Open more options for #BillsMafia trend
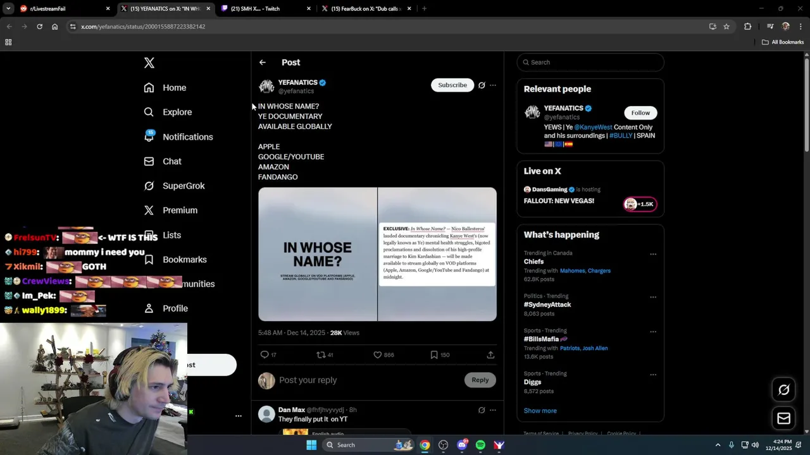810x455 pixels. click(653, 332)
